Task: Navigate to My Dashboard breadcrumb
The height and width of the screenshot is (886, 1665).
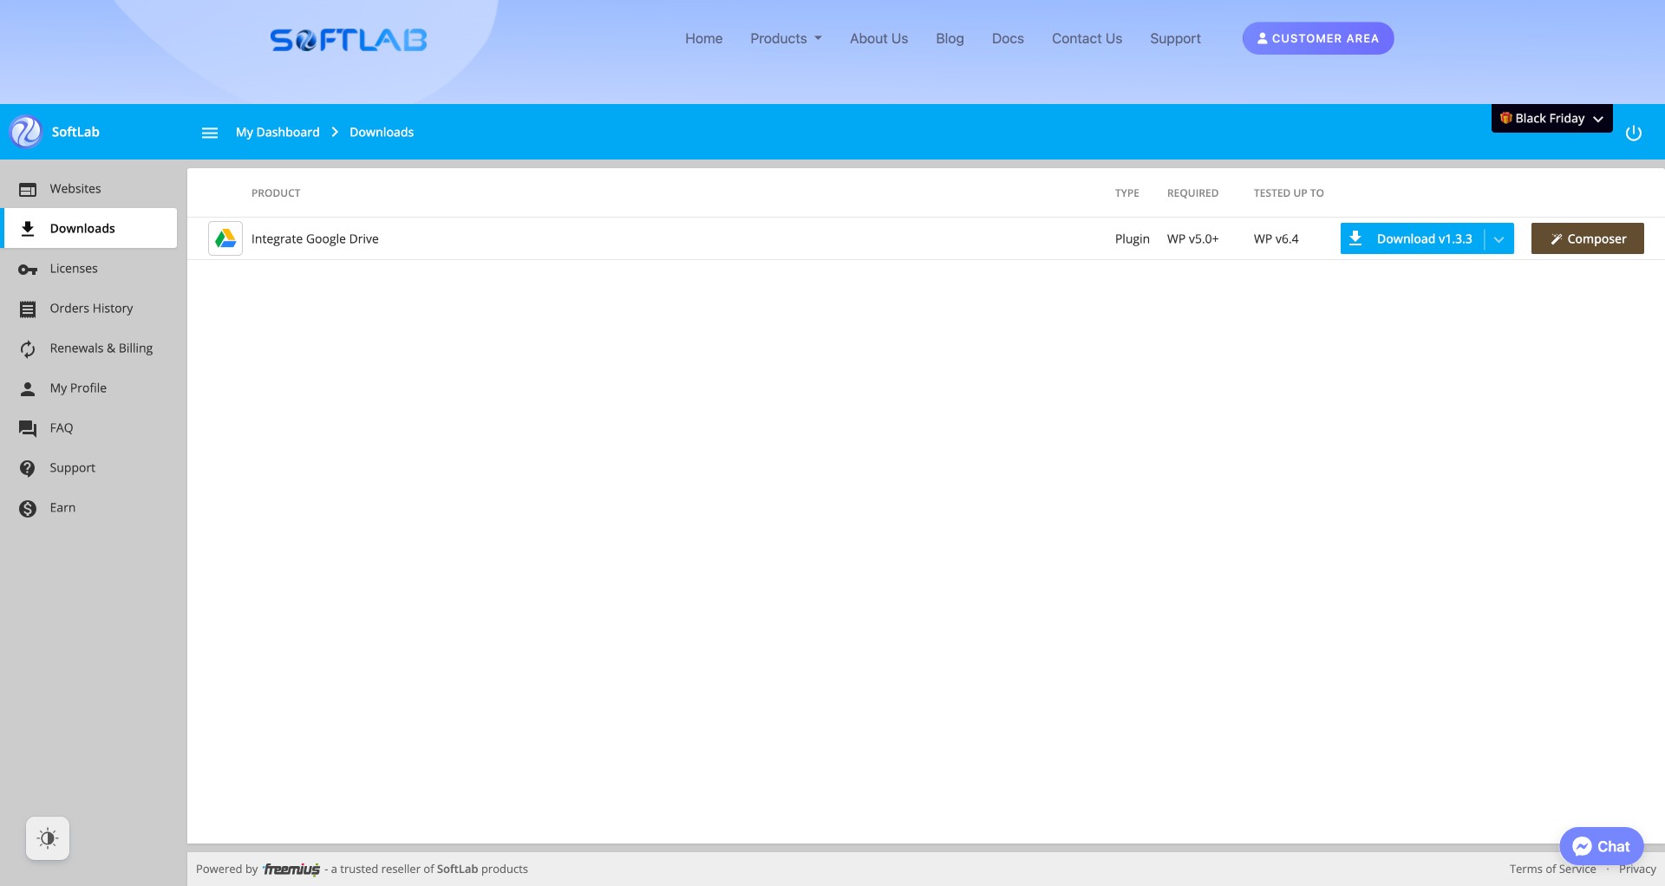Action: click(x=277, y=132)
